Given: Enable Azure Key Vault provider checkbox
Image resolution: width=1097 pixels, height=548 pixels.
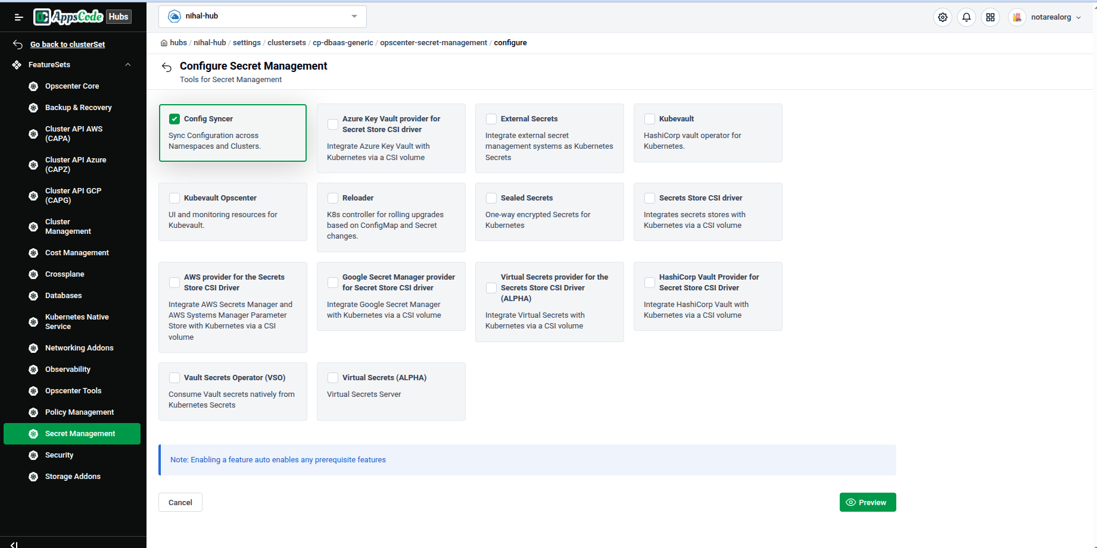Looking at the screenshot, I should pos(333,124).
